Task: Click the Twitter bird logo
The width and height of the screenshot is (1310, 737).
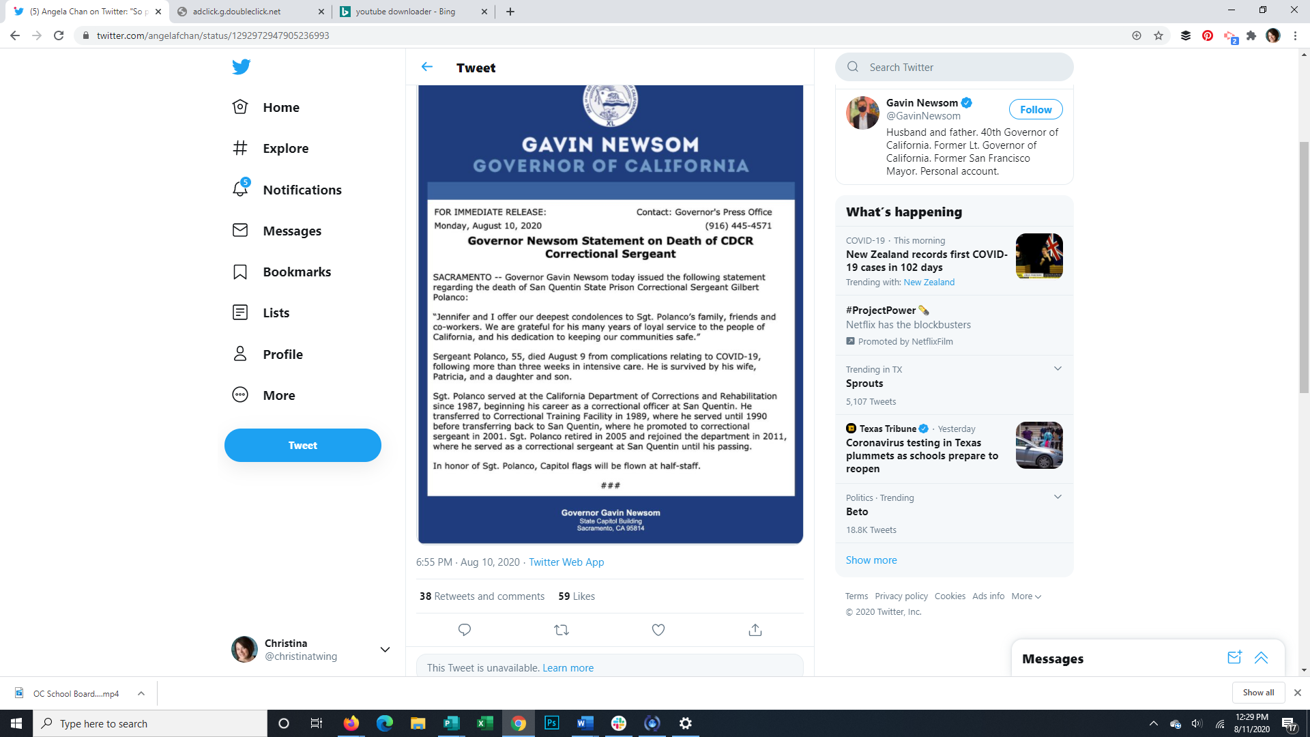Action: [x=241, y=67]
